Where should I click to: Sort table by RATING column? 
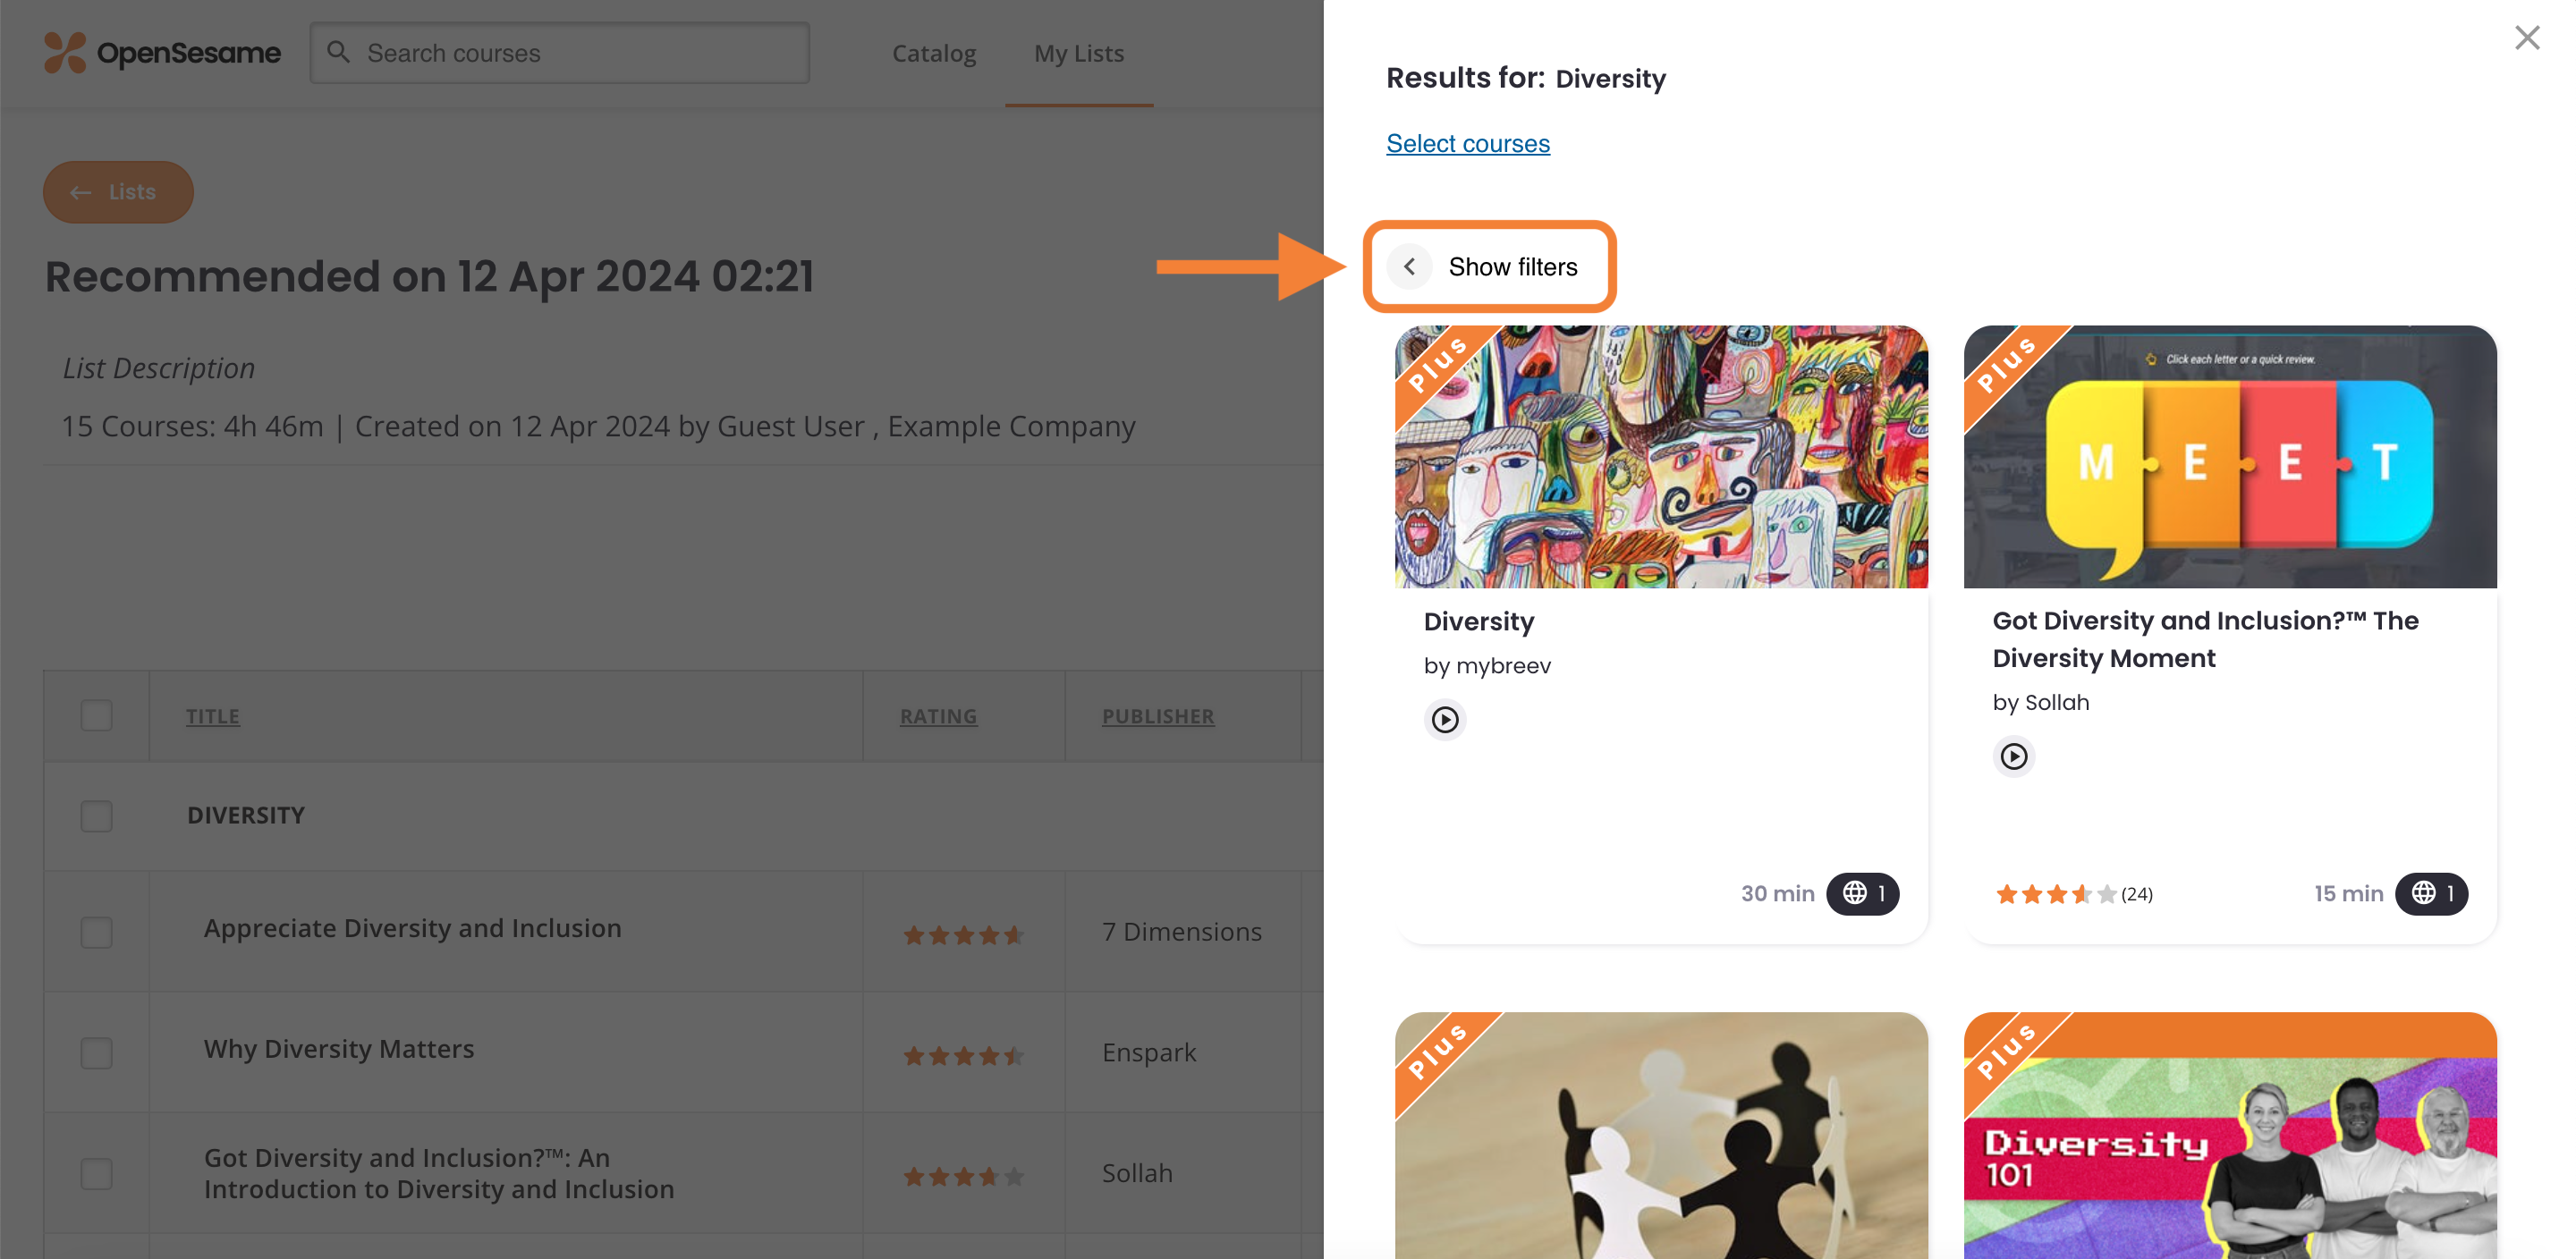(938, 716)
